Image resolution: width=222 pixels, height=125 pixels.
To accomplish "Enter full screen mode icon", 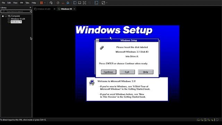I will coord(84,3).
